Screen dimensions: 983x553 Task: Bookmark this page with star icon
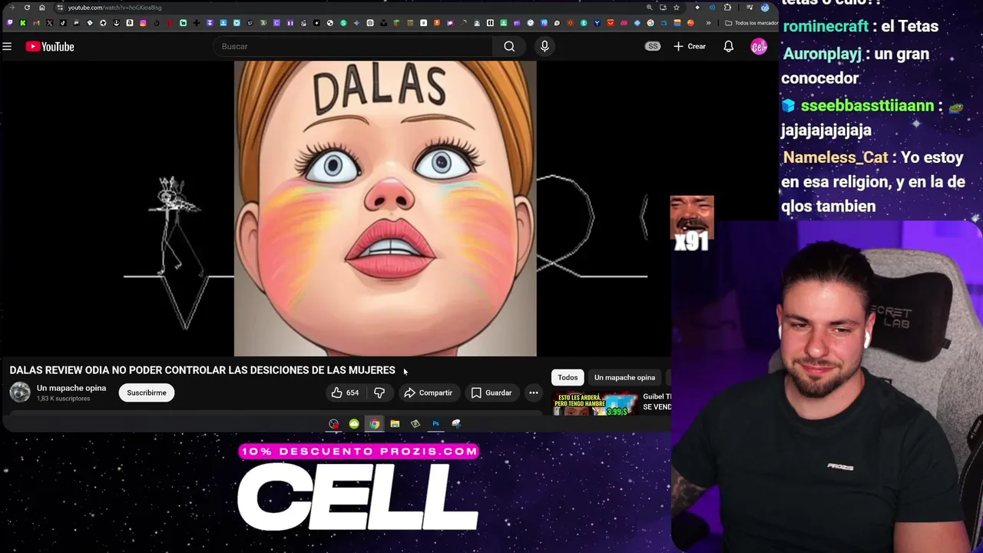click(676, 8)
